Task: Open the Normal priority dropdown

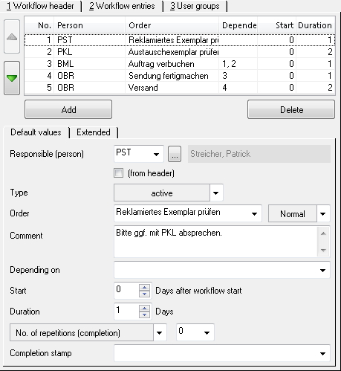Action: (323, 213)
